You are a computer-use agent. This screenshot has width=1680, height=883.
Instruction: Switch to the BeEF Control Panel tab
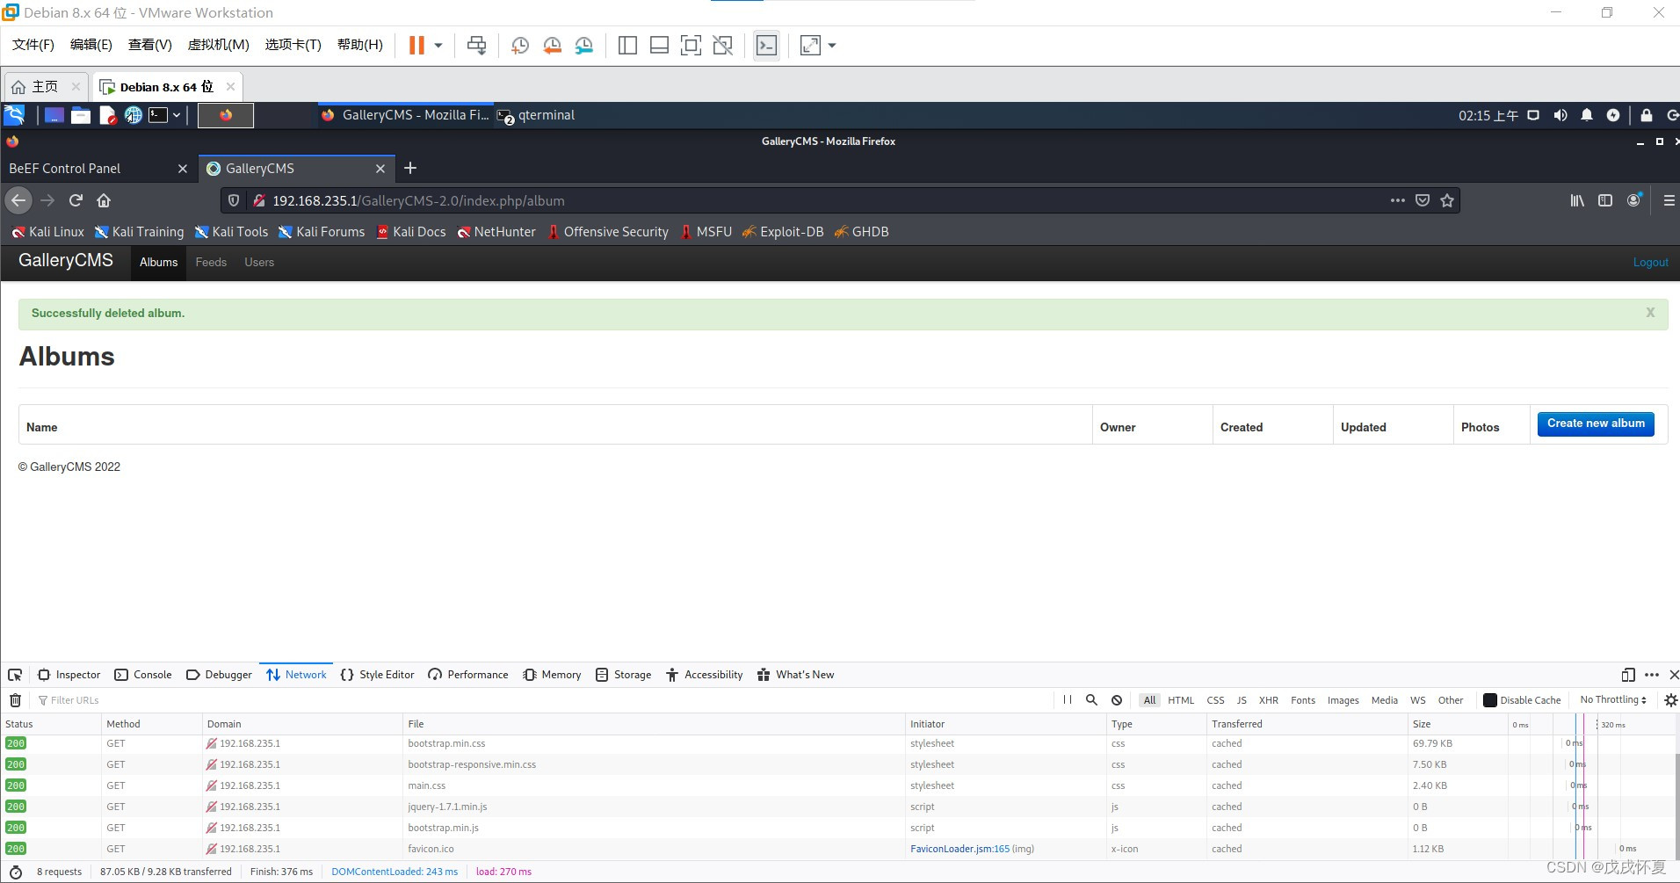pos(65,169)
